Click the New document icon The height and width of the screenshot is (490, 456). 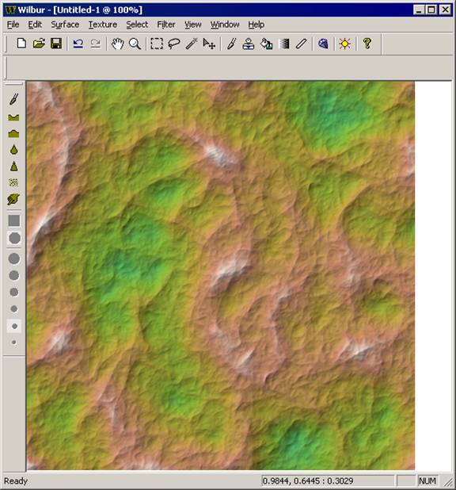21,44
